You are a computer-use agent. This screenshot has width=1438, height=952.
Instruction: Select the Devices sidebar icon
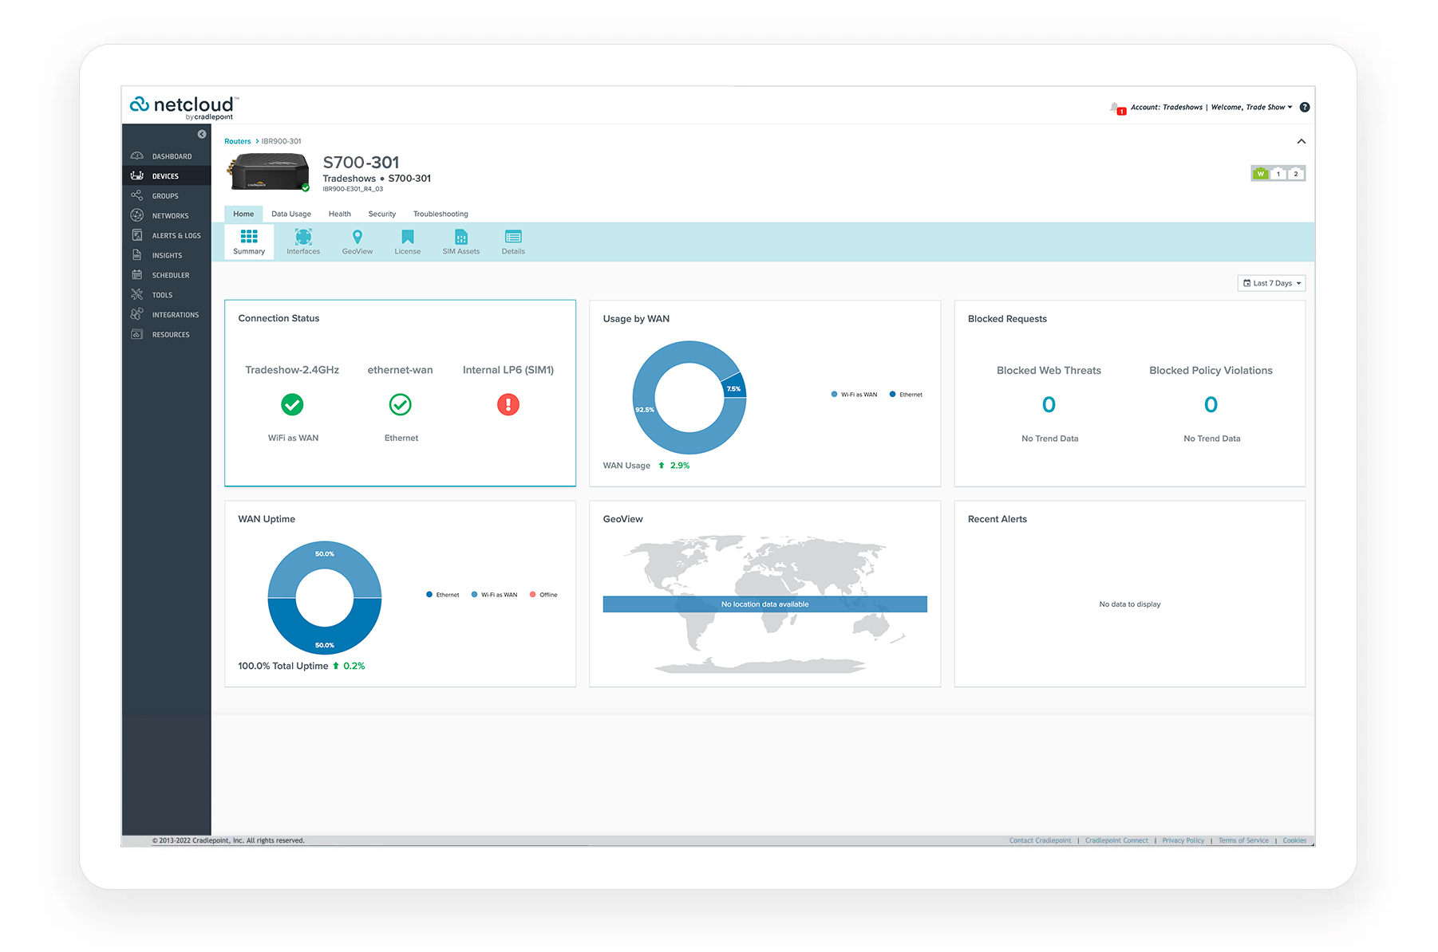pos(137,175)
